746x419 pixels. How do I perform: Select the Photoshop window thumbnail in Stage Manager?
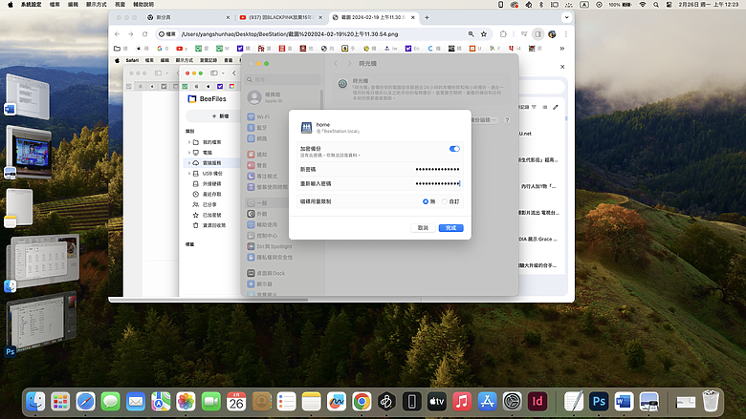[x=43, y=322]
